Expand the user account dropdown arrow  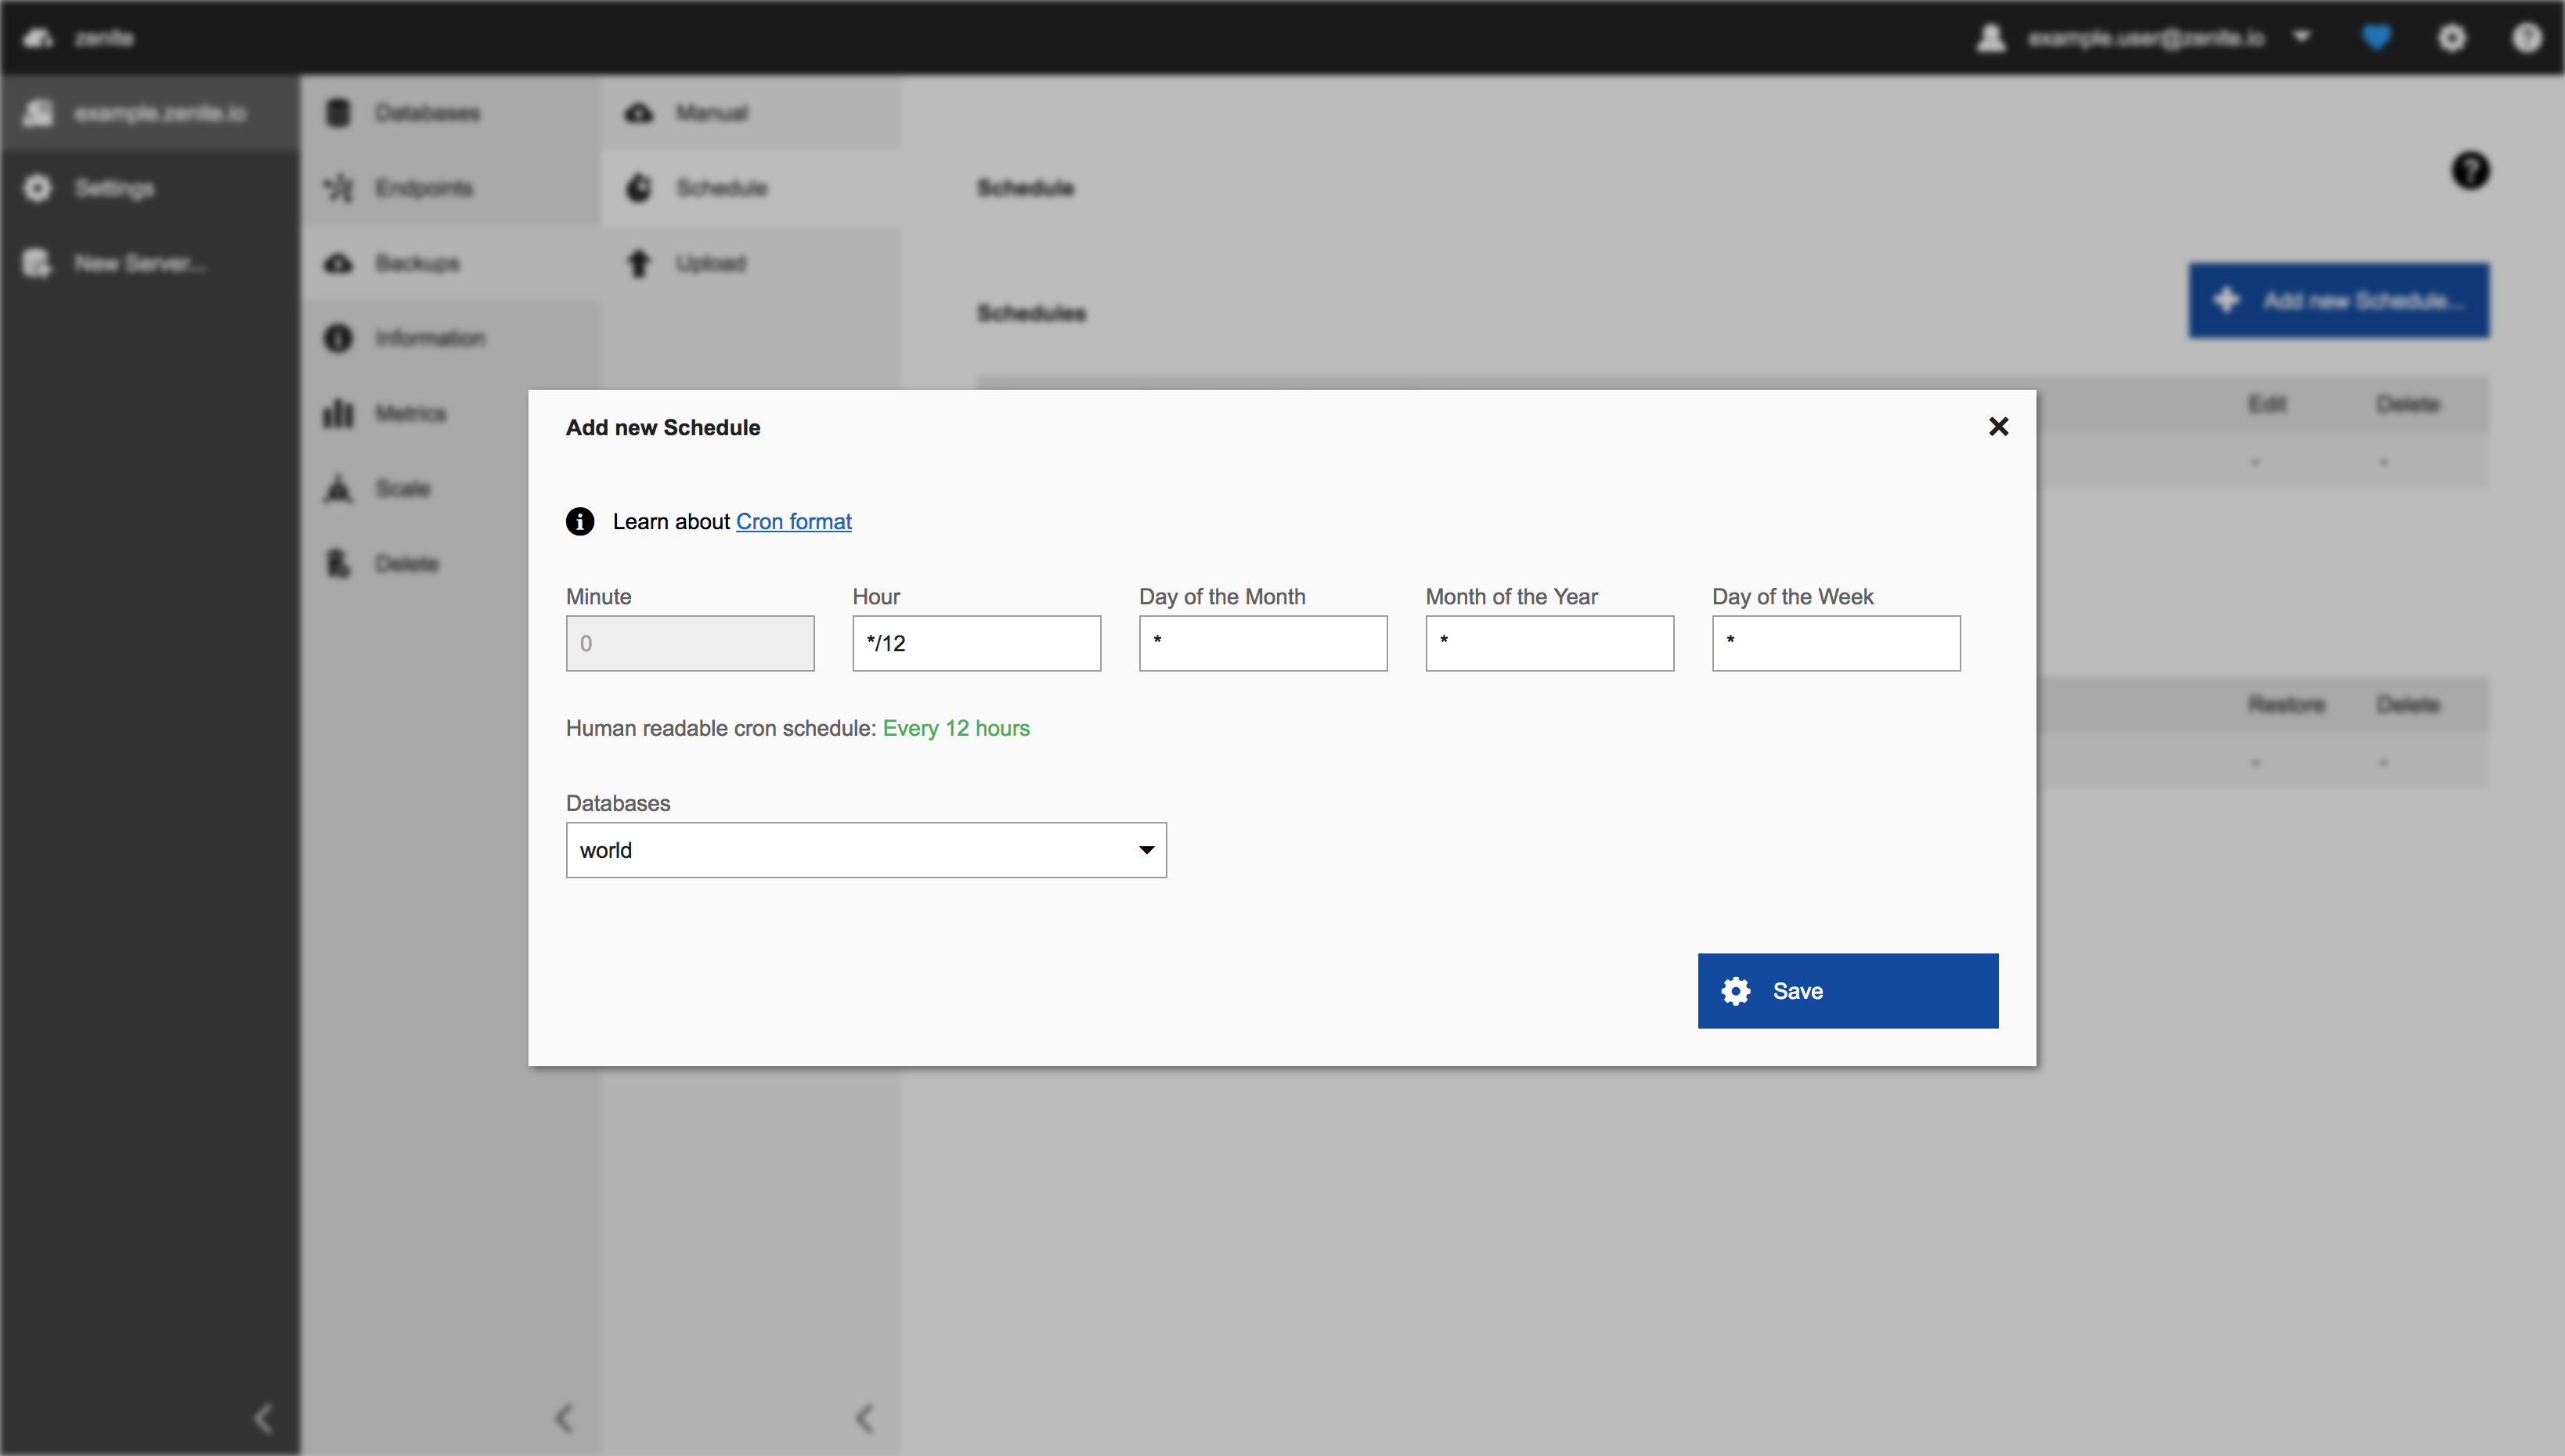[2302, 37]
